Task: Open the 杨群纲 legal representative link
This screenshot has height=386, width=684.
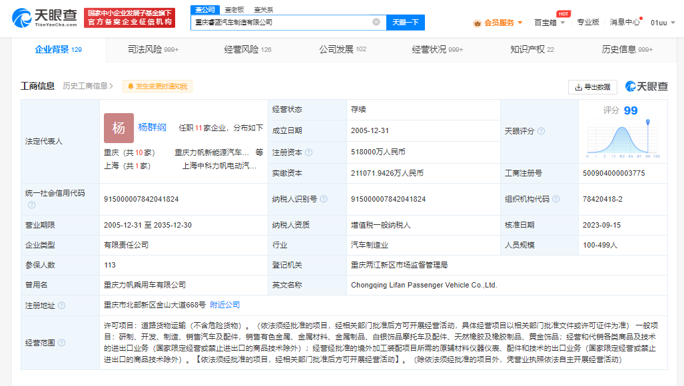Action: (153, 127)
